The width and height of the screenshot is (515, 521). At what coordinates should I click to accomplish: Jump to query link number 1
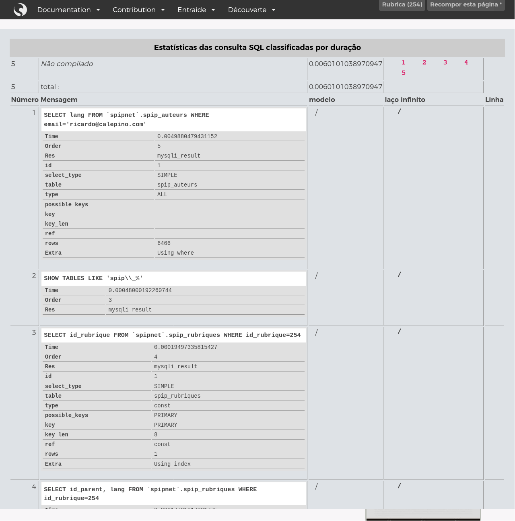coord(403,62)
